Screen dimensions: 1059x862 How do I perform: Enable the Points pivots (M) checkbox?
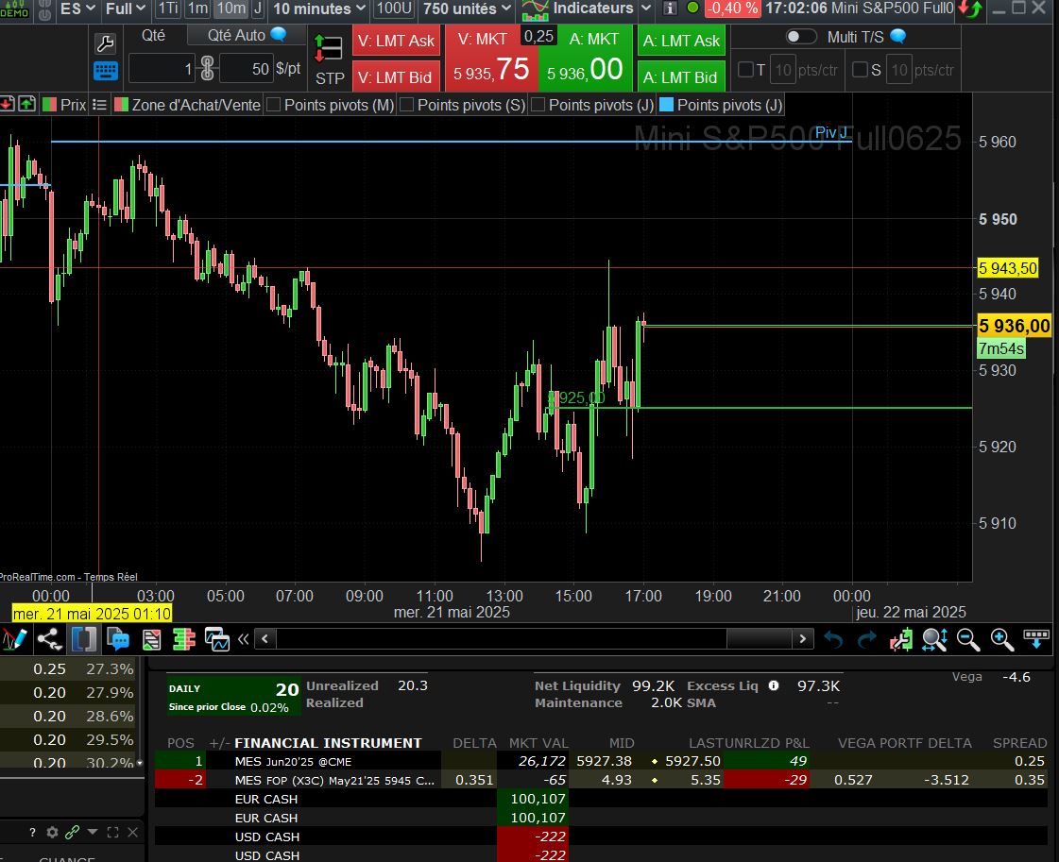click(x=274, y=105)
